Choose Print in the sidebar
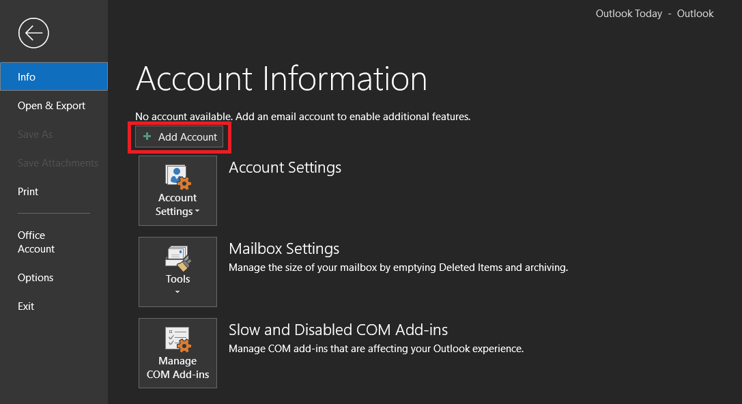This screenshot has height=404, width=742. pos(28,192)
